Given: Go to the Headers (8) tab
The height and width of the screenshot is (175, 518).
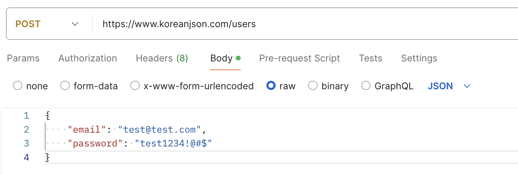Looking at the screenshot, I should [162, 58].
